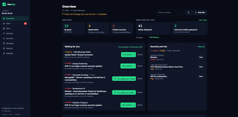
Task: Click the red Inbox badge showing 6
Action: click(x=25, y=24)
